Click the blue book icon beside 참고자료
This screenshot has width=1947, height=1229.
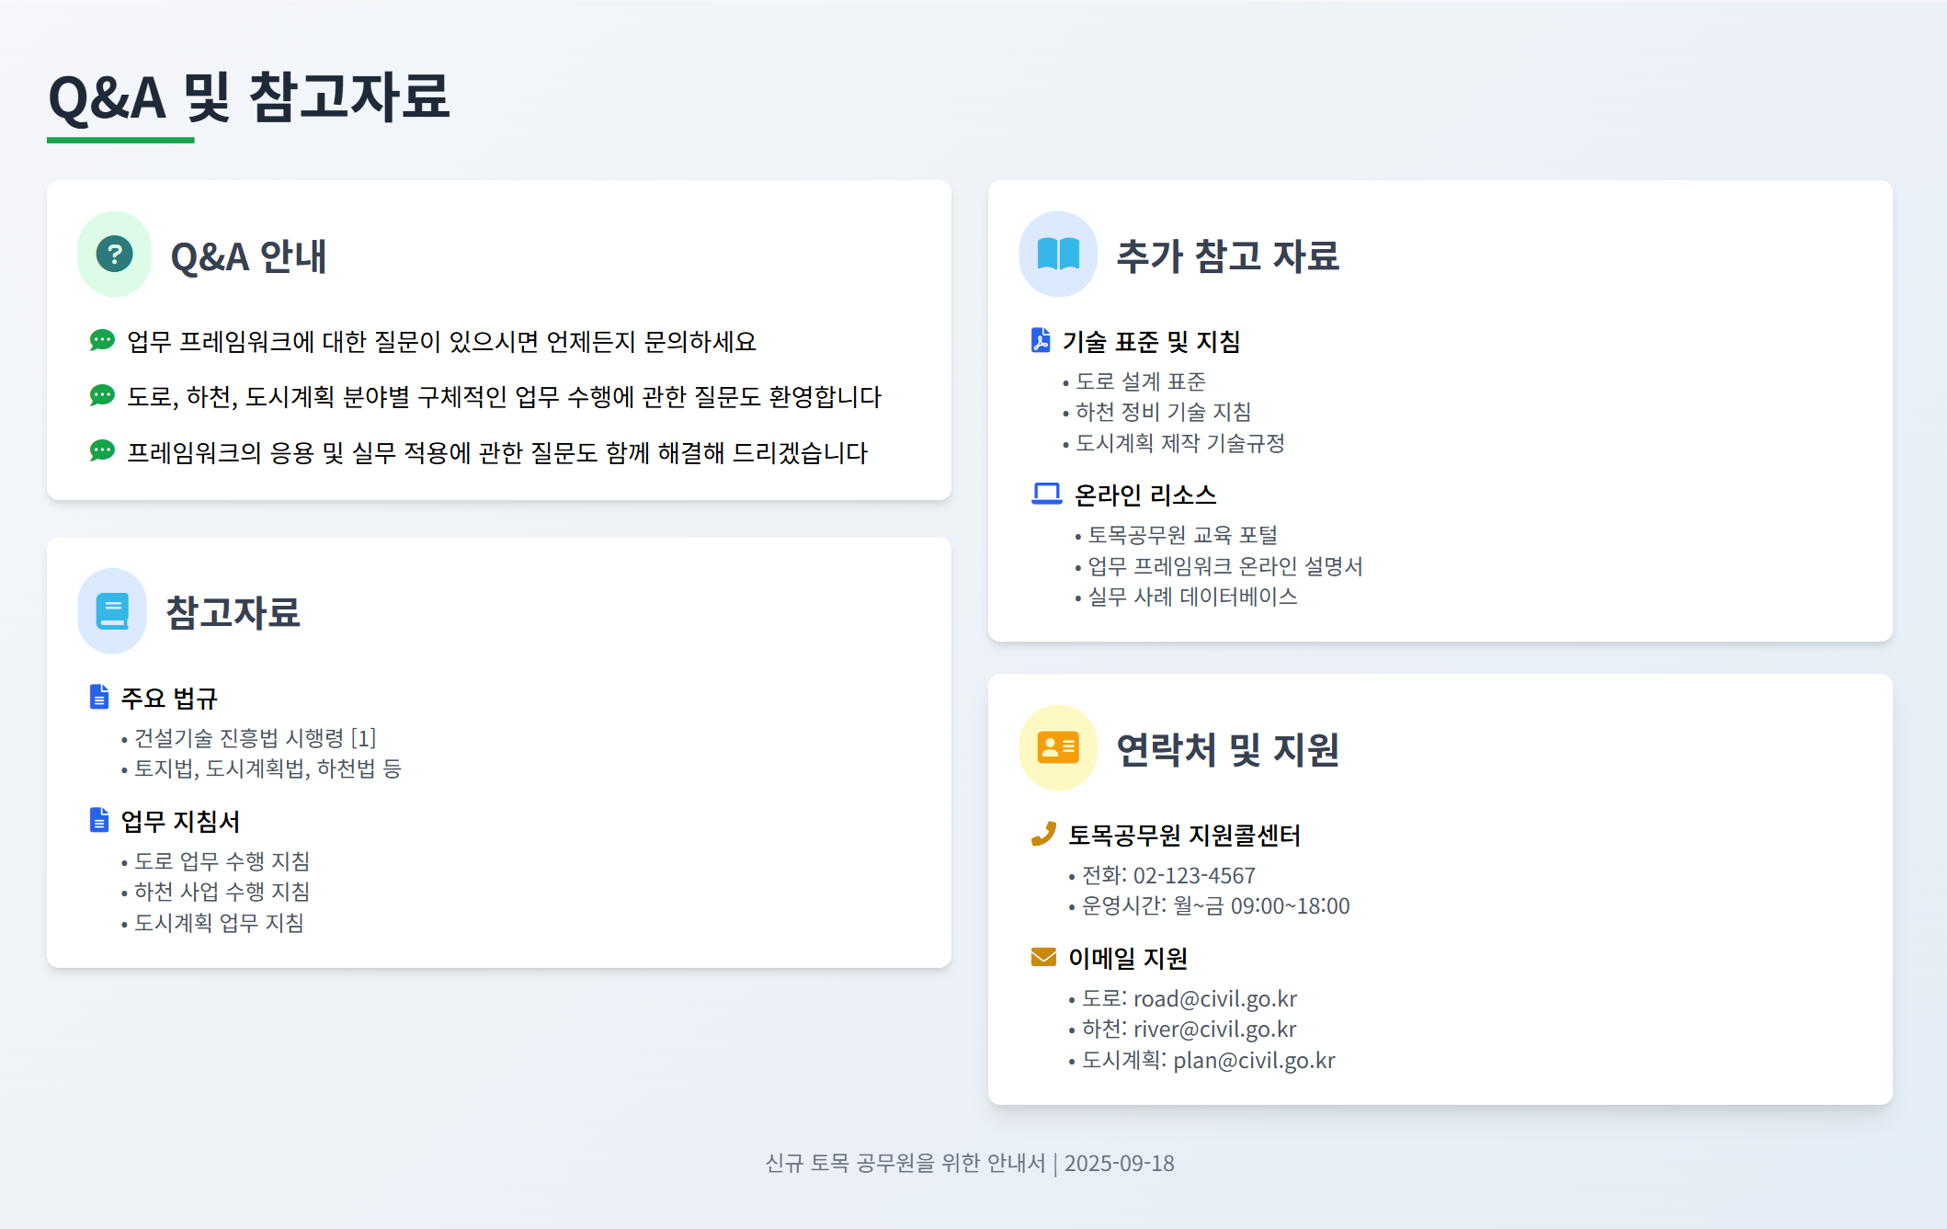[112, 611]
